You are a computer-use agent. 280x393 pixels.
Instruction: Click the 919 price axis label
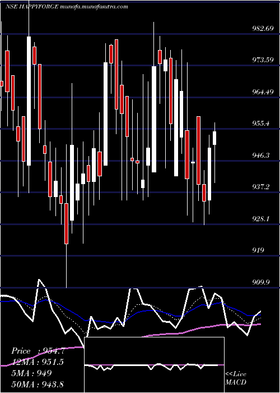[257, 250]
